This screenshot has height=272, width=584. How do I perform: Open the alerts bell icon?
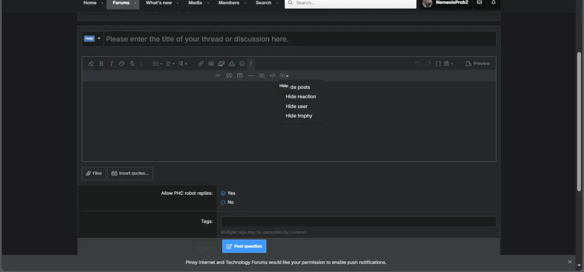493,3
